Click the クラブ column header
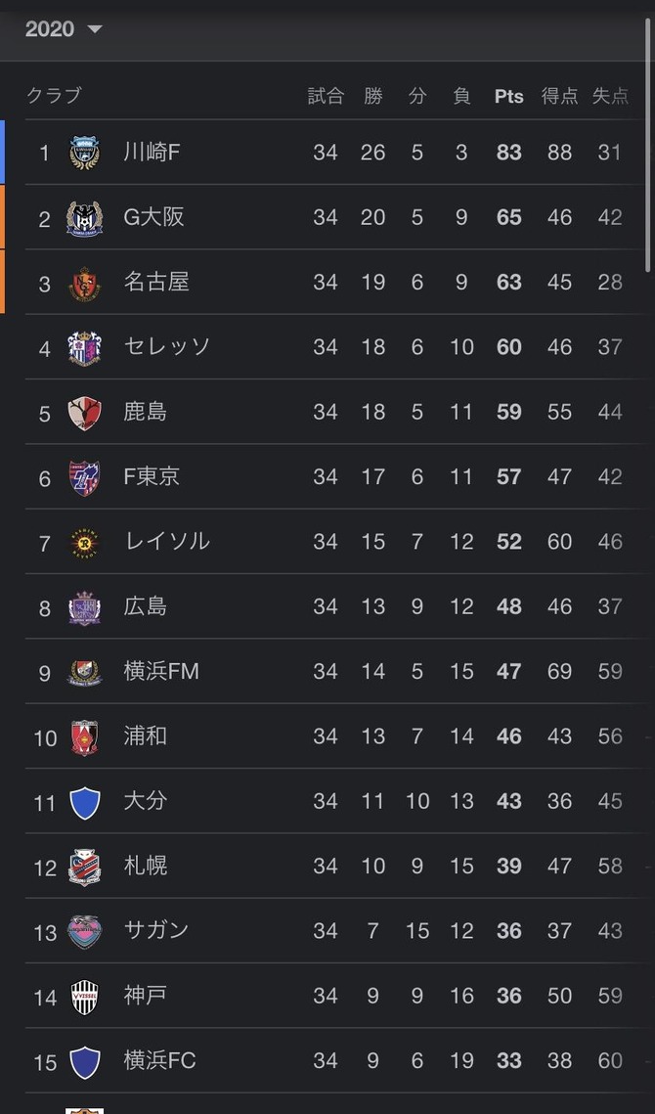Screen dimensions: 655x1114 point(54,95)
